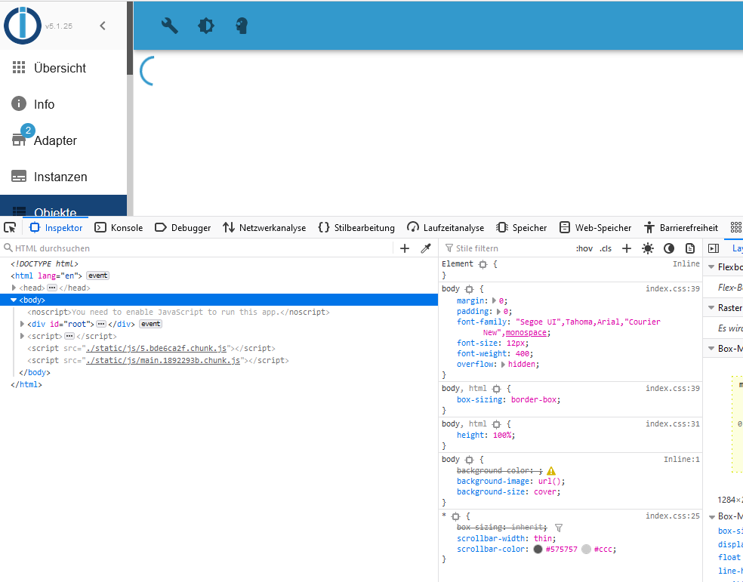The width and height of the screenshot is (743, 582).
Task: Click the background-color warning icon
Action: pos(551,471)
